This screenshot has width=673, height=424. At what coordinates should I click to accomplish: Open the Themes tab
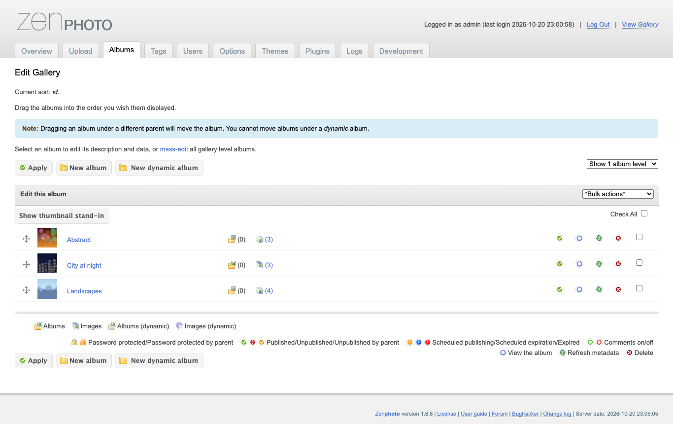(x=275, y=51)
